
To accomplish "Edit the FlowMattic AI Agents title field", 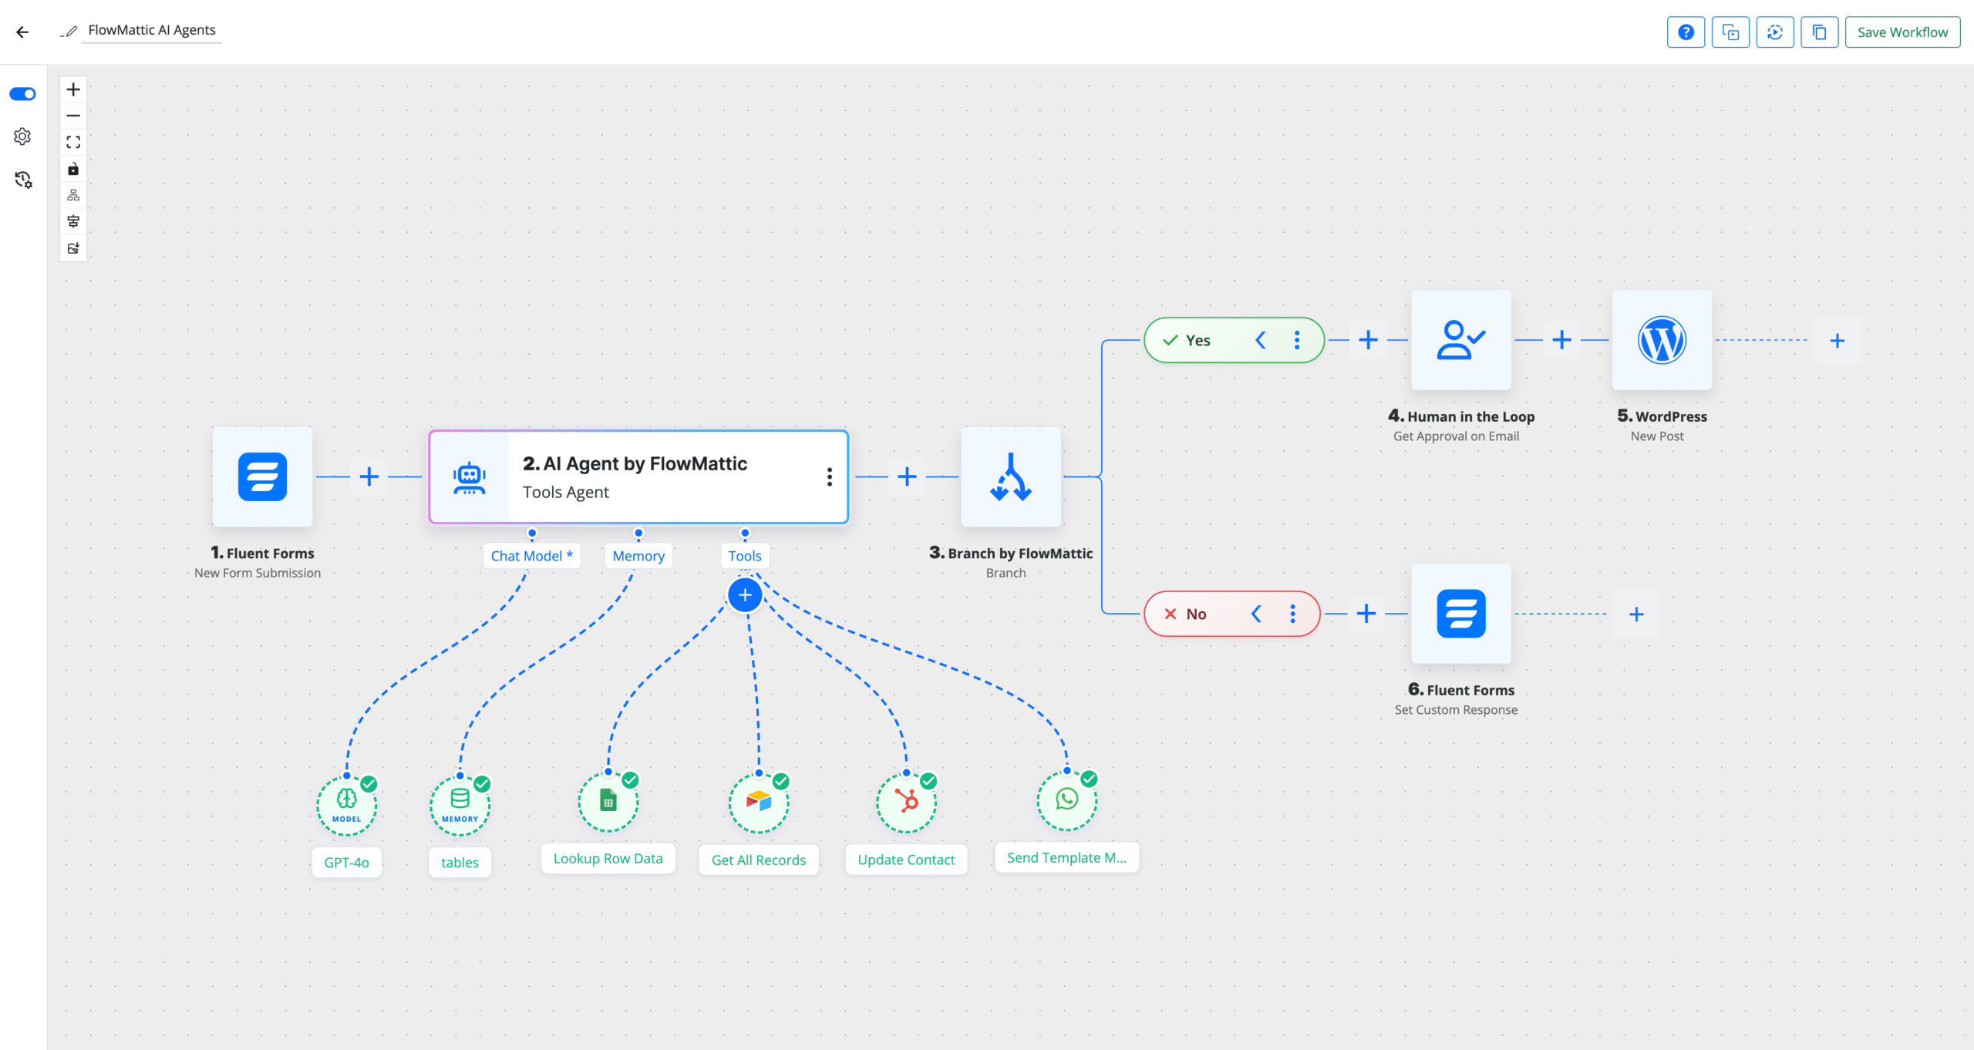I will click(x=150, y=30).
